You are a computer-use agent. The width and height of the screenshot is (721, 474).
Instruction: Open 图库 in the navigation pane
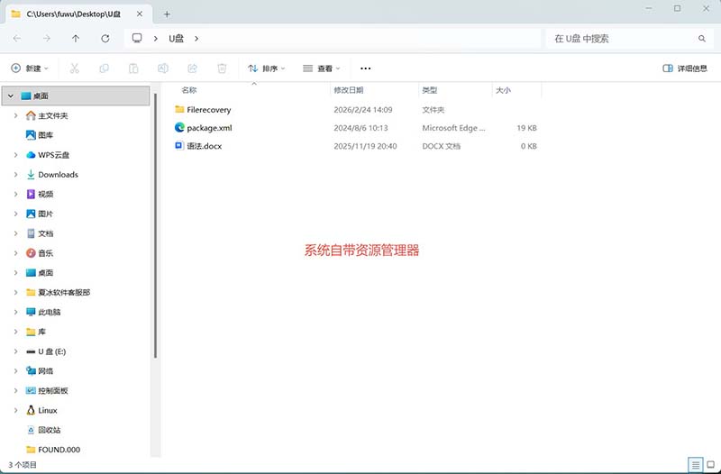[46, 135]
